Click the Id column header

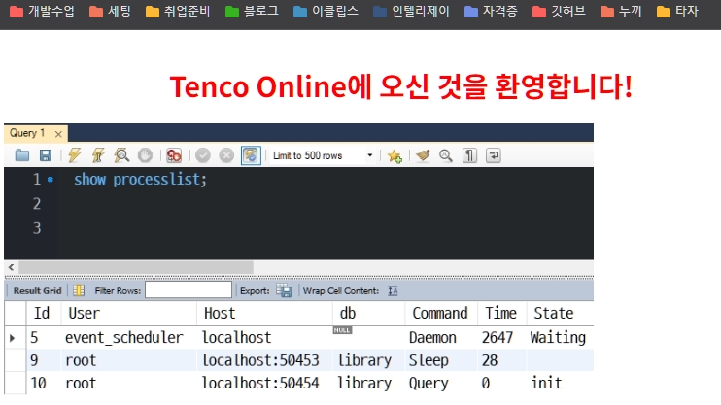coord(43,313)
